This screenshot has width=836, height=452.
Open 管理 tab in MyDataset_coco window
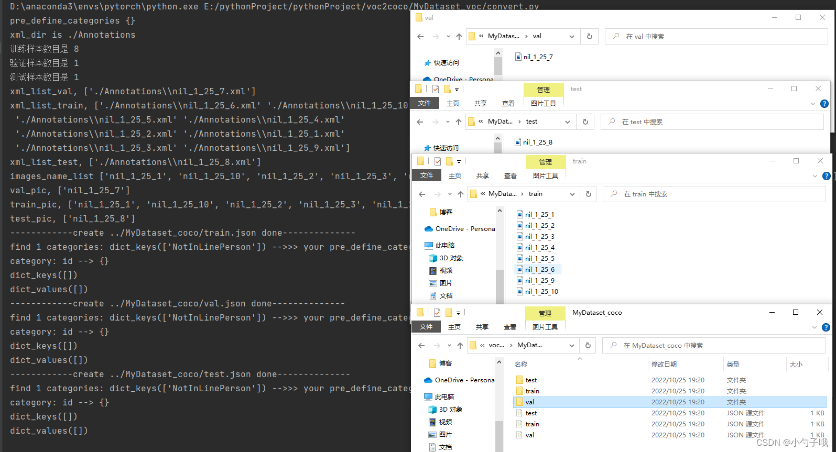tap(545, 313)
